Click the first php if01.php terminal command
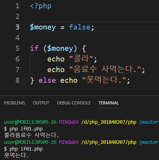This screenshot has height=160, width=159. (x=26, y=129)
